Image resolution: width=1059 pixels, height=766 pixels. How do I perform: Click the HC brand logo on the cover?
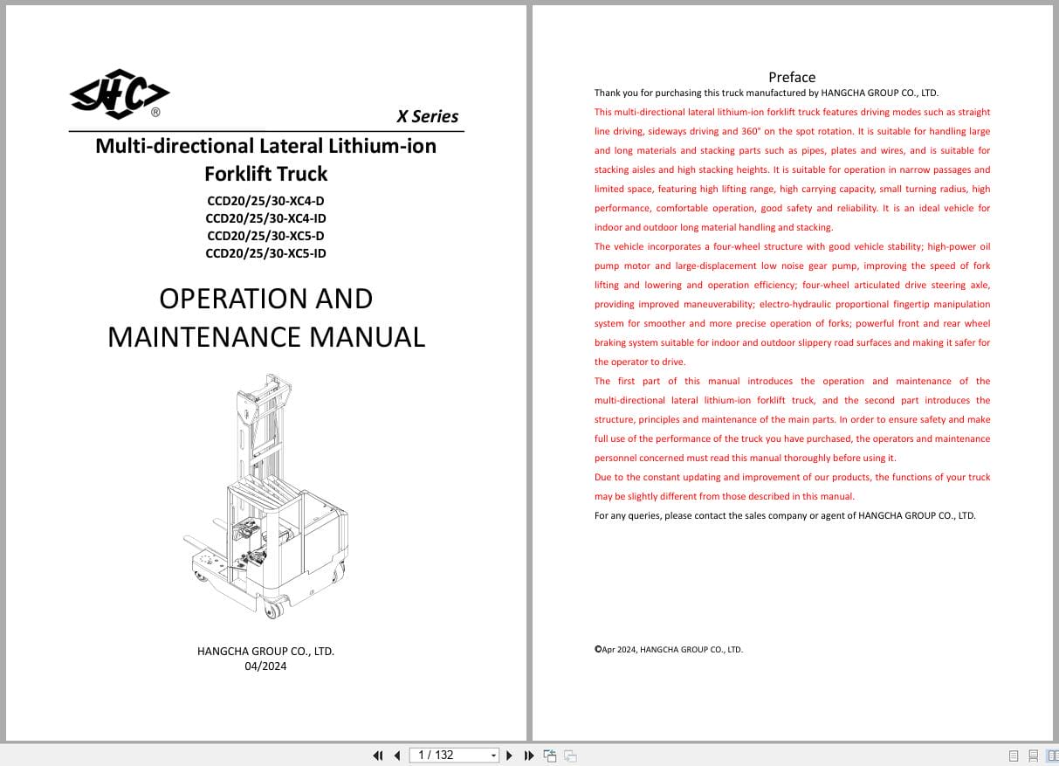point(119,93)
